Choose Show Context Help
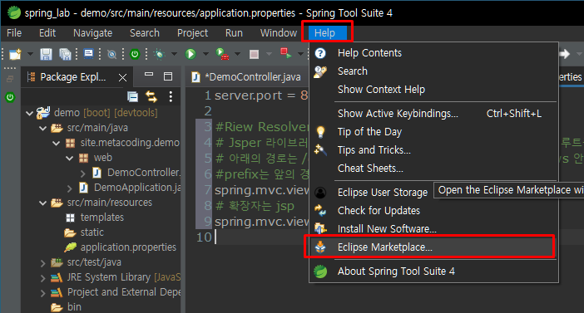Image resolution: width=584 pixels, height=313 pixels. click(434, 90)
